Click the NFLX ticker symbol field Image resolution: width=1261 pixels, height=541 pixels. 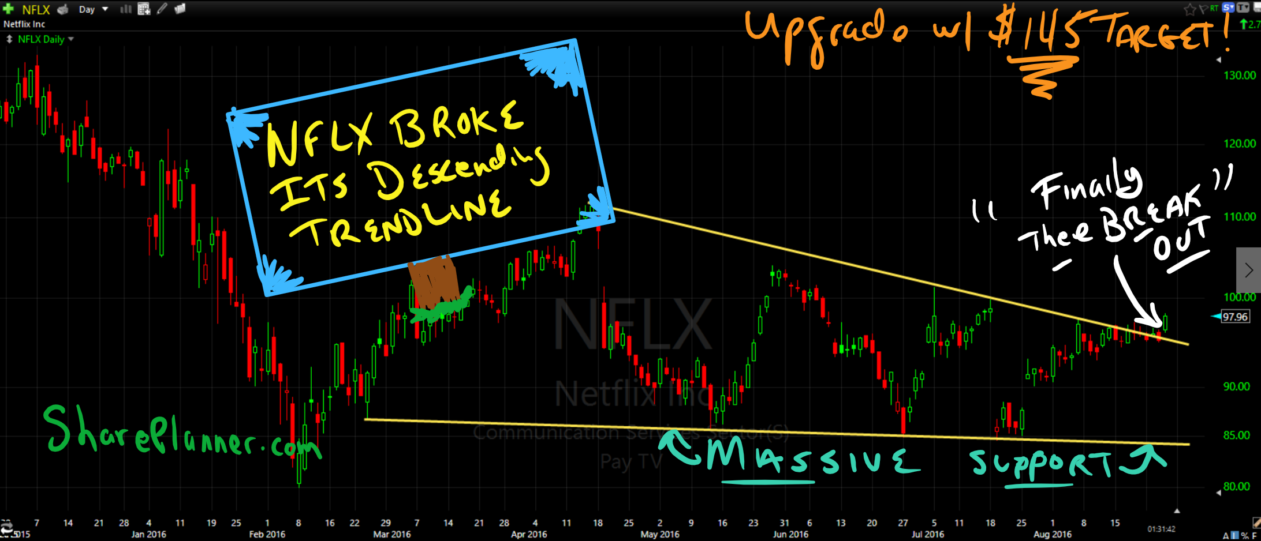(x=36, y=10)
